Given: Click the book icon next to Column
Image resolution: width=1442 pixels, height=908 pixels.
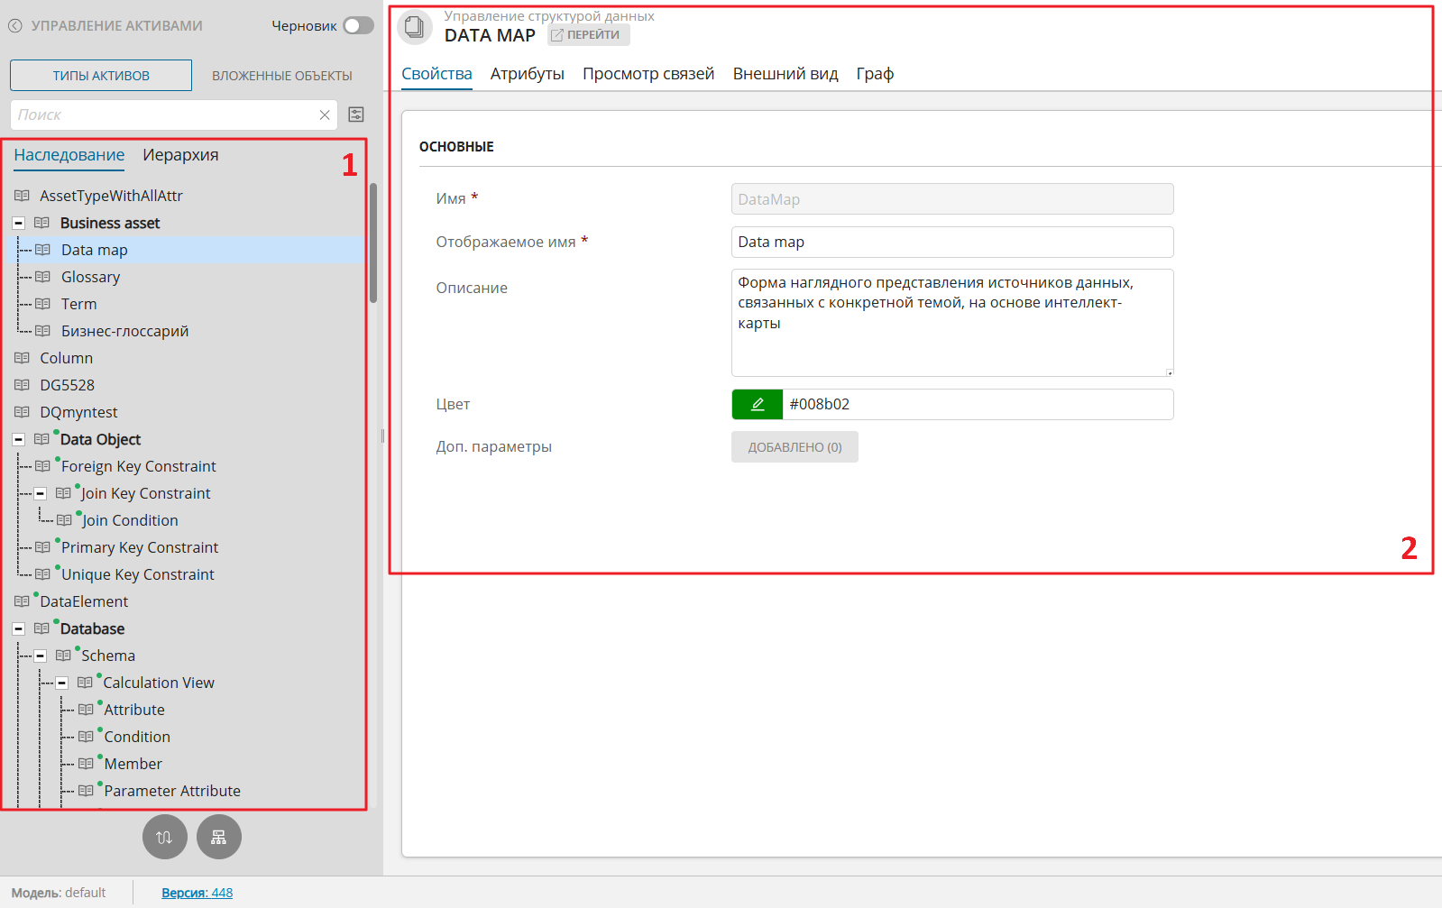Looking at the screenshot, I should (23, 358).
